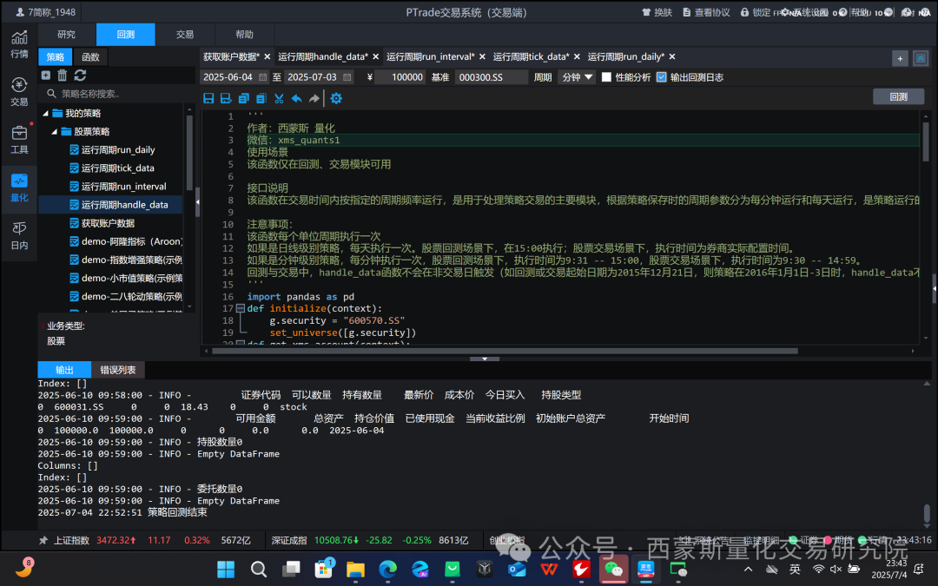Click the Windows Start button

click(x=226, y=569)
